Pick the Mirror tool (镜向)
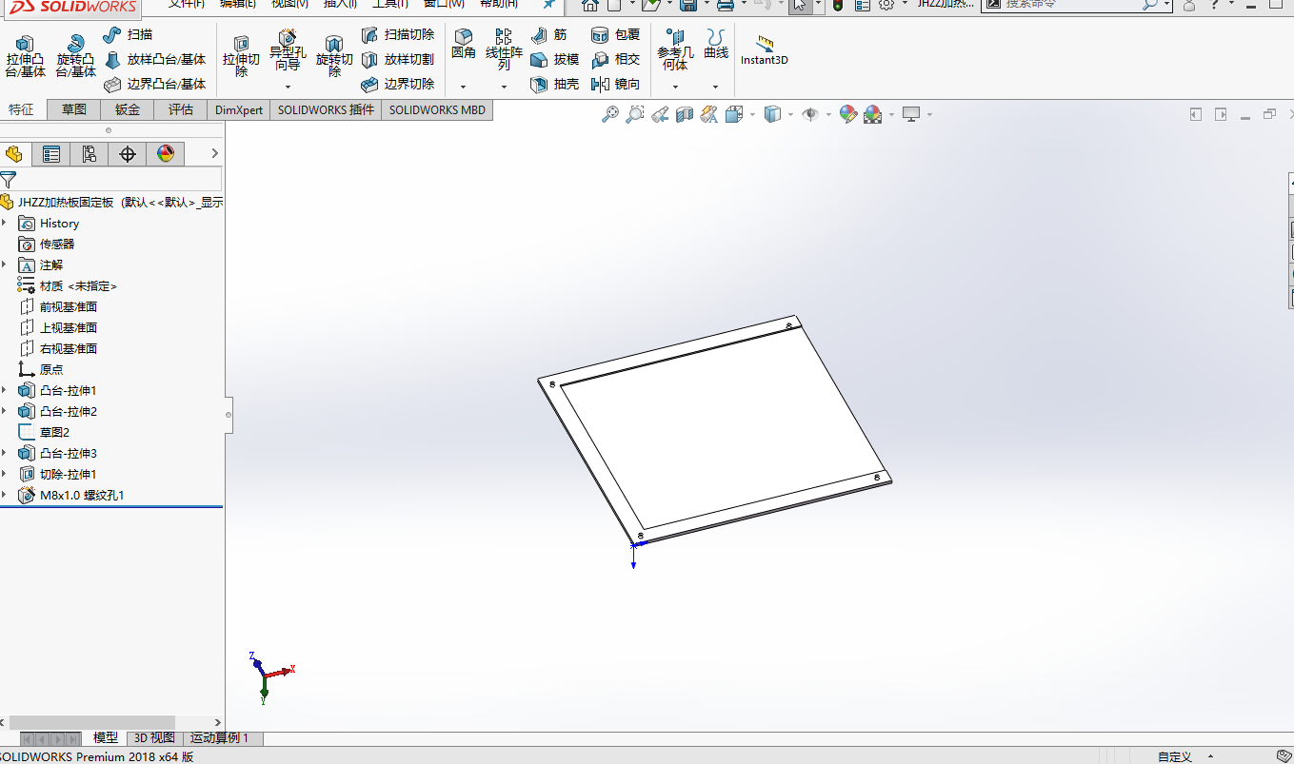Image resolution: width=1294 pixels, height=764 pixels. coord(615,84)
